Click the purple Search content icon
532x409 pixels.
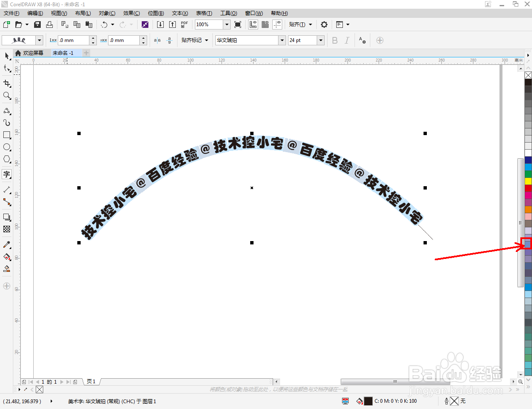[145, 25]
